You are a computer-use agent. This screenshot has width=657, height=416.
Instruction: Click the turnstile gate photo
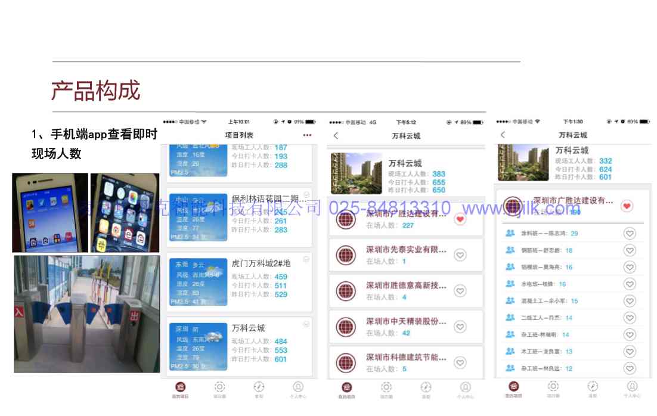(86, 314)
